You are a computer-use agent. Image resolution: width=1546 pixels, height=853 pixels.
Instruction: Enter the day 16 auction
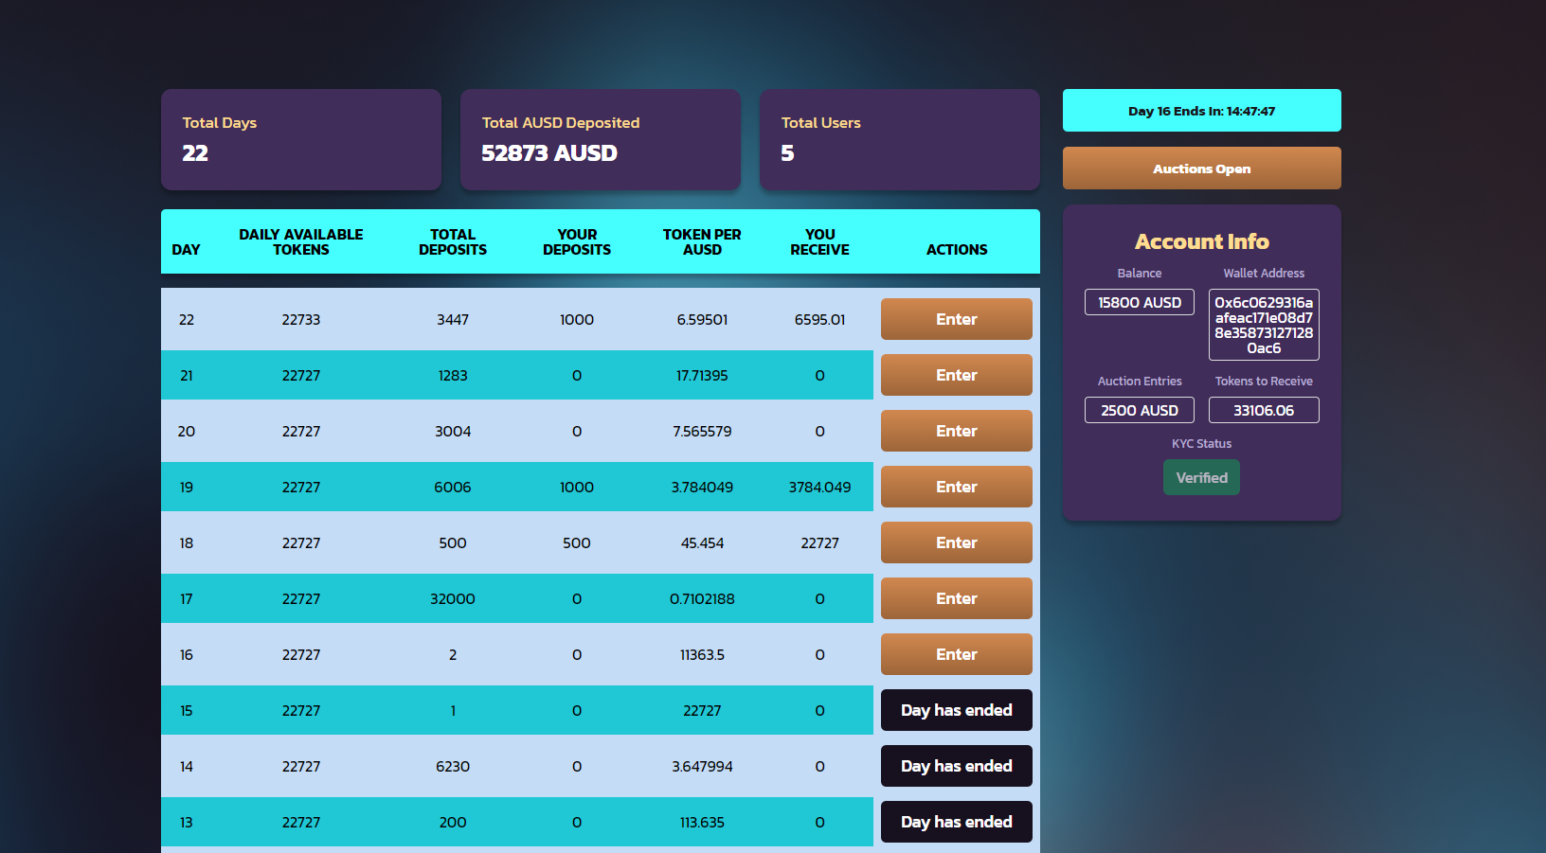pos(956,654)
